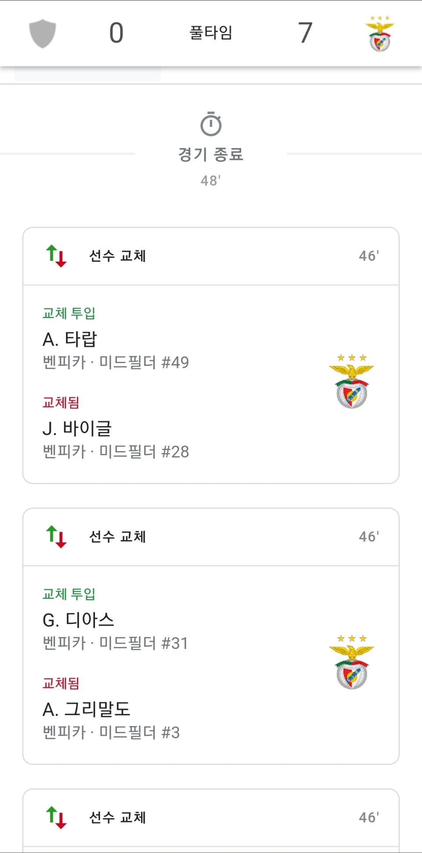Screen dimensions: 422x853
Task: Tap the Benfica crest beside score 7
Action: click(380, 34)
